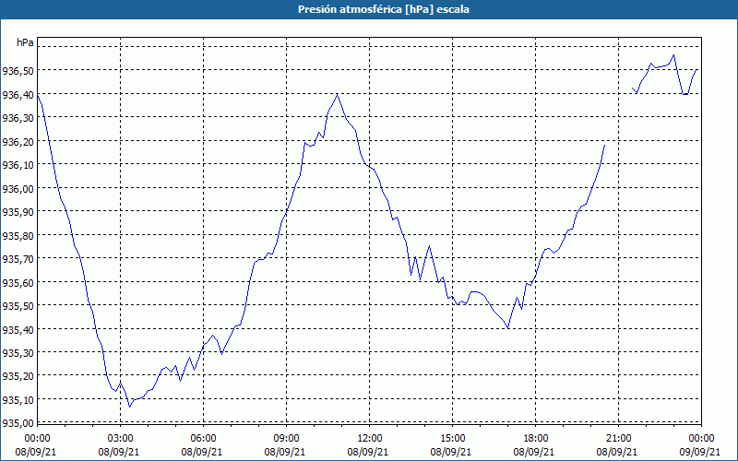This screenshot has height=461, width=738.
Task: Click the pressure peak near 10:50
Action: (x=337, y=95)
